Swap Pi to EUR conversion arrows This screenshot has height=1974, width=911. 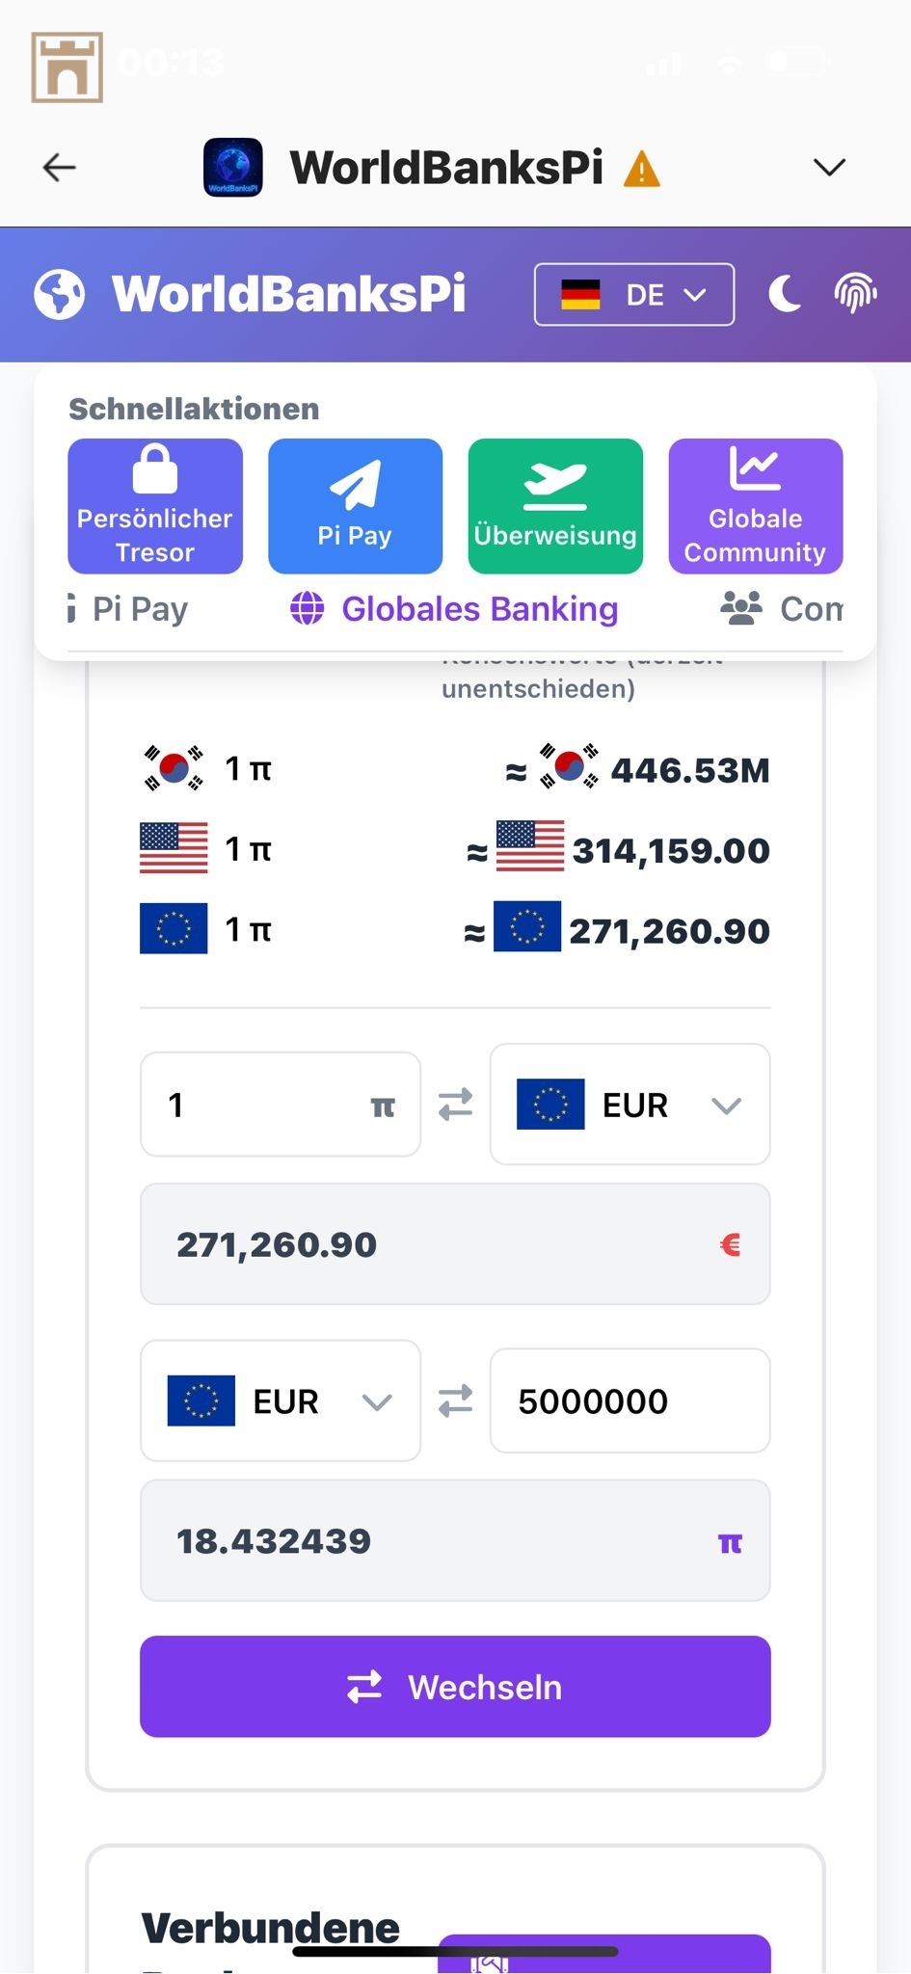click(x=455, y=1105)
